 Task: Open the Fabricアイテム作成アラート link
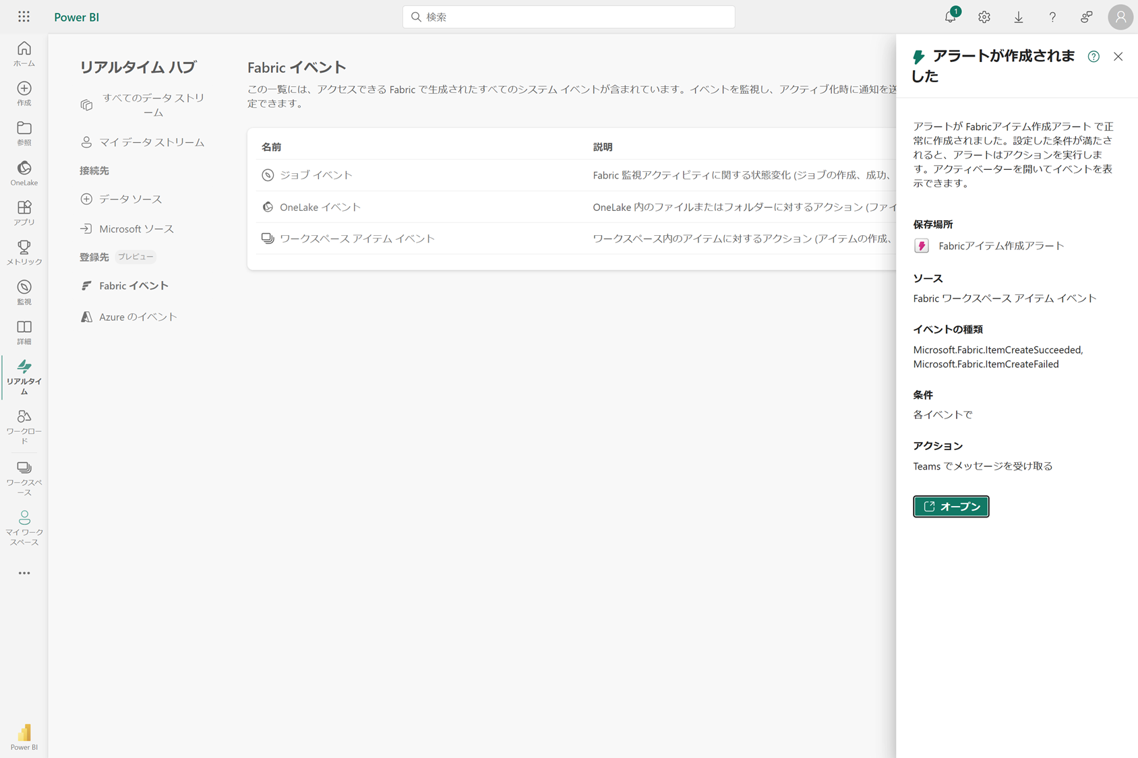tap(1001, 246)
